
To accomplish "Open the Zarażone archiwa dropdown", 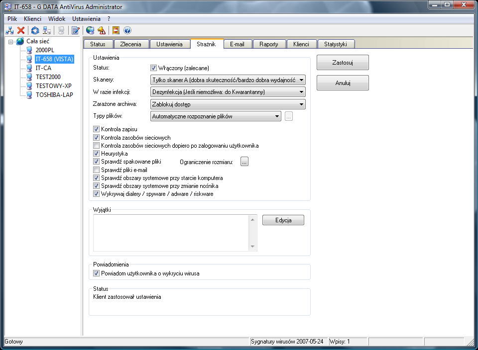I will (228, 104).
